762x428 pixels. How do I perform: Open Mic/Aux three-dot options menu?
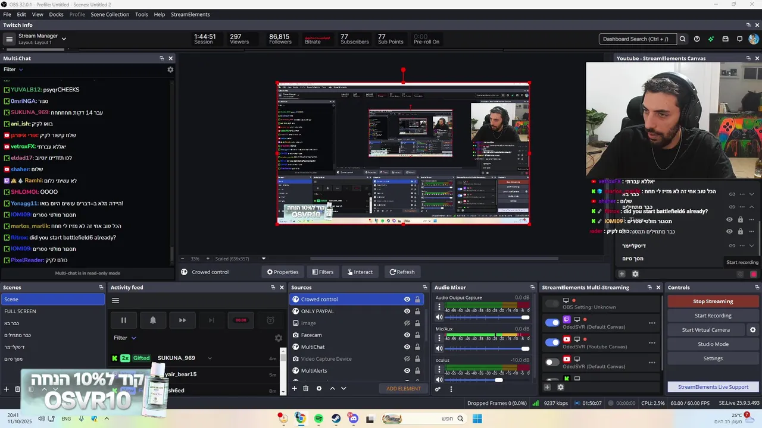click(x=439, y=338)
